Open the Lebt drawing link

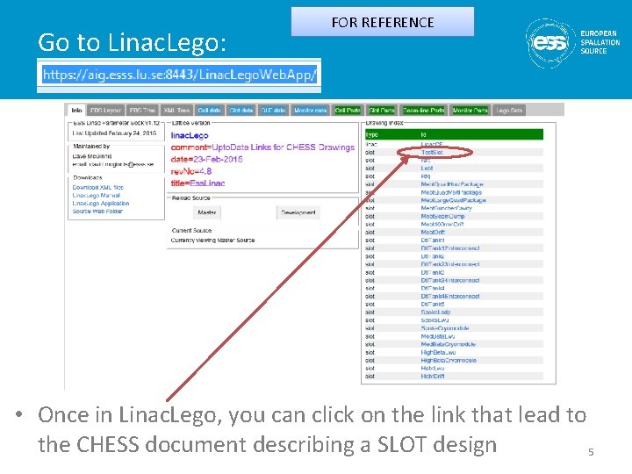(427, 168)
